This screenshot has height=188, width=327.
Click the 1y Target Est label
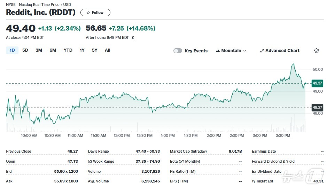pyautogui.click(x=262, y=181)
